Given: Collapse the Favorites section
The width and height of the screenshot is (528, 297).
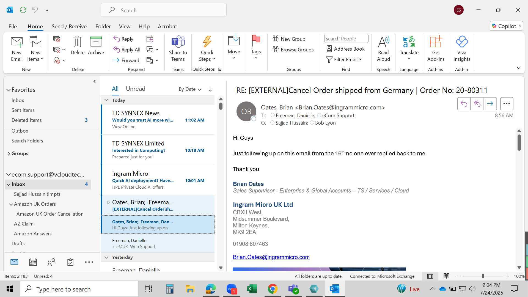Looking at the screenshot, I should click(9, 90).
